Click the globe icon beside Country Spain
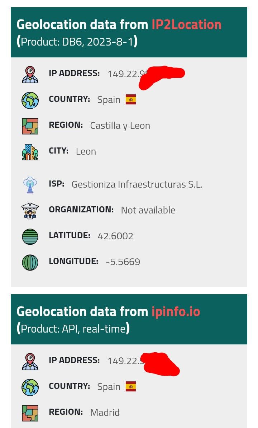 tap(30, 100)
